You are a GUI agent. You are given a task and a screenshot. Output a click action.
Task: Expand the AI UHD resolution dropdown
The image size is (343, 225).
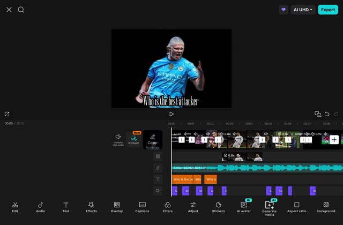[303, 10]
